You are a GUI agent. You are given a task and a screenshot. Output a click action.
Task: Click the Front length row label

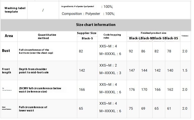point(7,71)
